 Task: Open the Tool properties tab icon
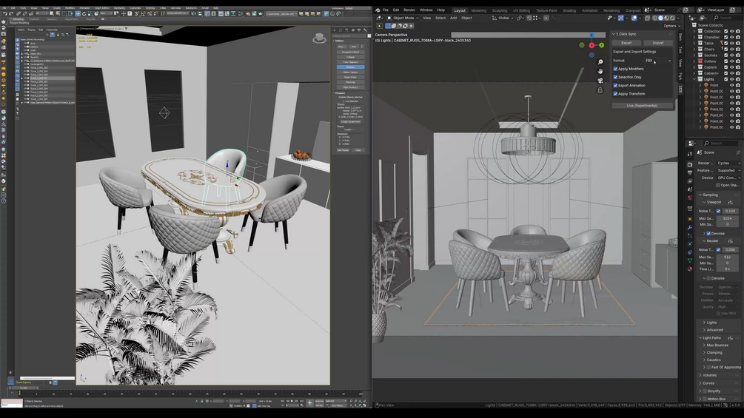690,154
